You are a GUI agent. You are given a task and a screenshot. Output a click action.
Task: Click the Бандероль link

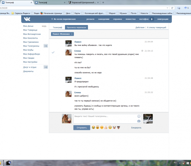click(x=136, y=128)
